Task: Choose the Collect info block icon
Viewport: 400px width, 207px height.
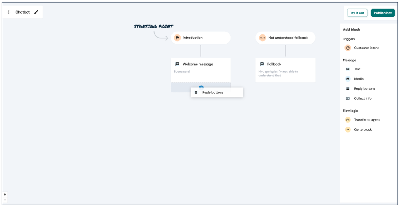Action: 348,98
